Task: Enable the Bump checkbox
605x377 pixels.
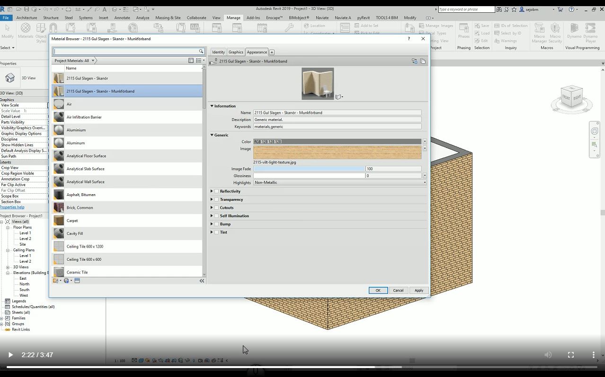Action: coord(216,224)
